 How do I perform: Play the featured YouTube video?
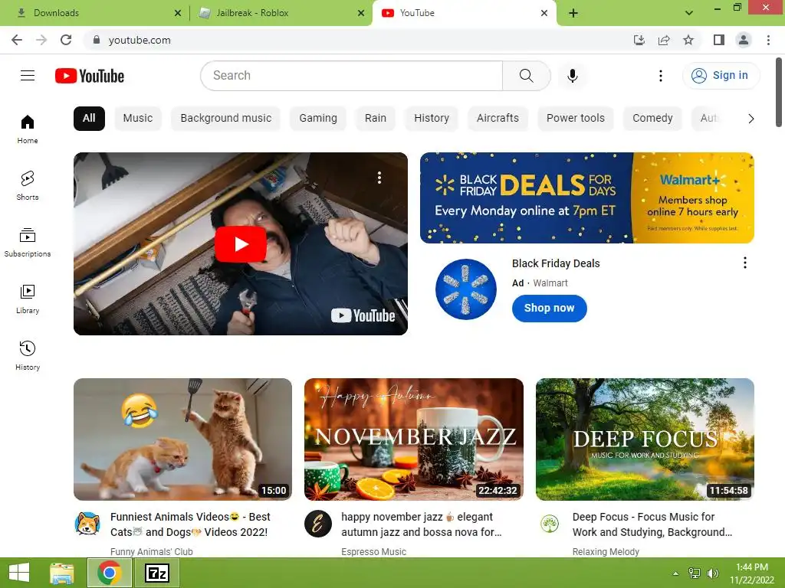pos(240,244)
